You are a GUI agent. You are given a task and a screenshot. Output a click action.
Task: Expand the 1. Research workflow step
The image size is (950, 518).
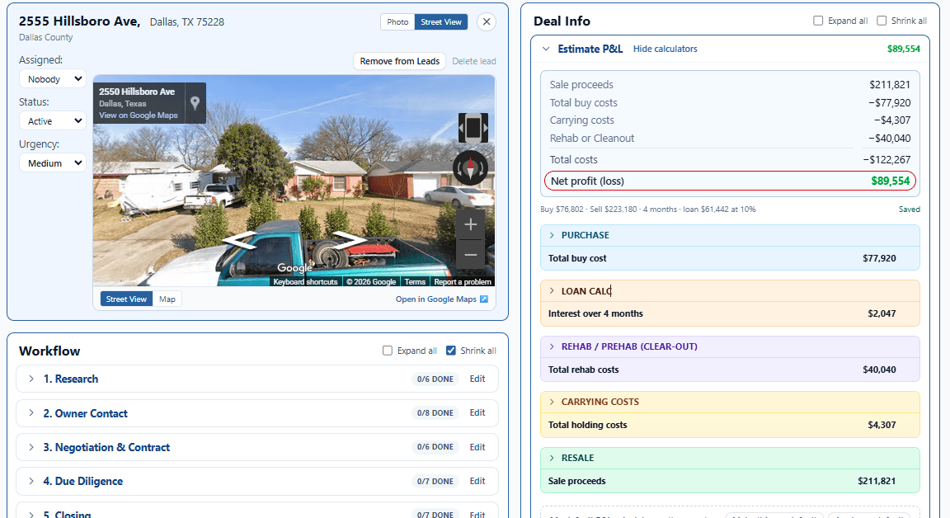[x=31, y=379]
